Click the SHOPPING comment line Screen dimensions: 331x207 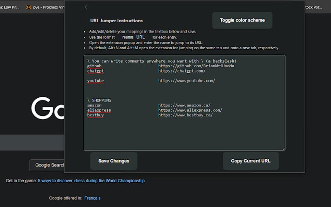point(99,100)
